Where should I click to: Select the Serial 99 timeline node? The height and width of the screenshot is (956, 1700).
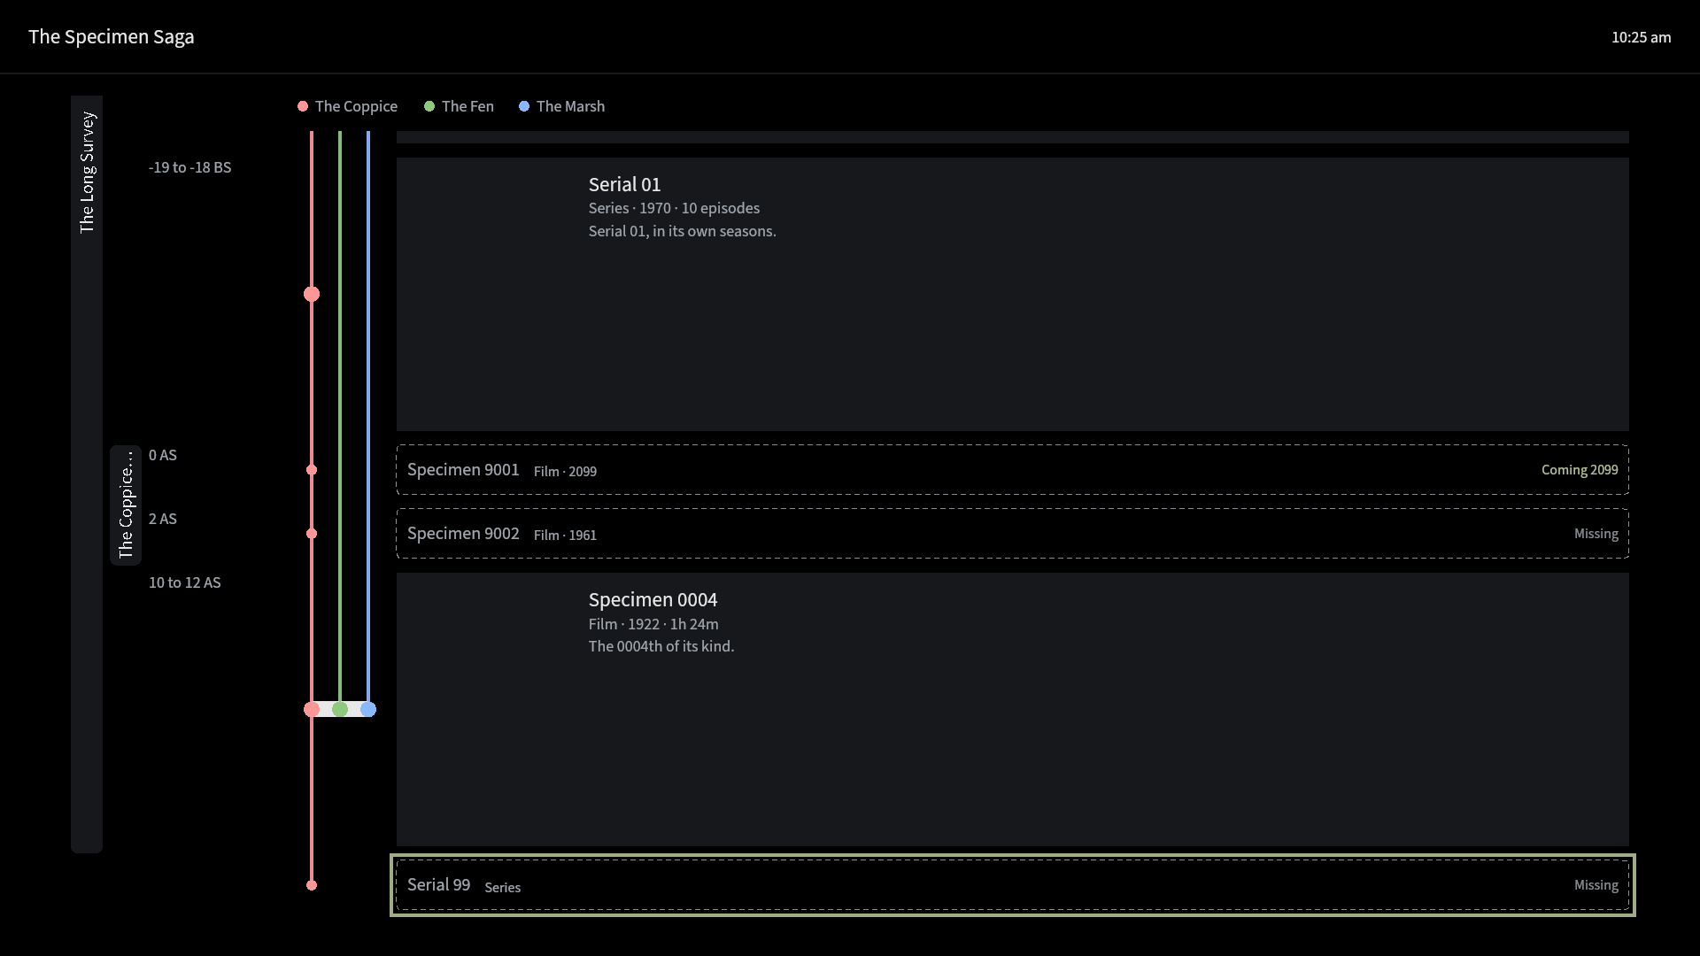312,885
